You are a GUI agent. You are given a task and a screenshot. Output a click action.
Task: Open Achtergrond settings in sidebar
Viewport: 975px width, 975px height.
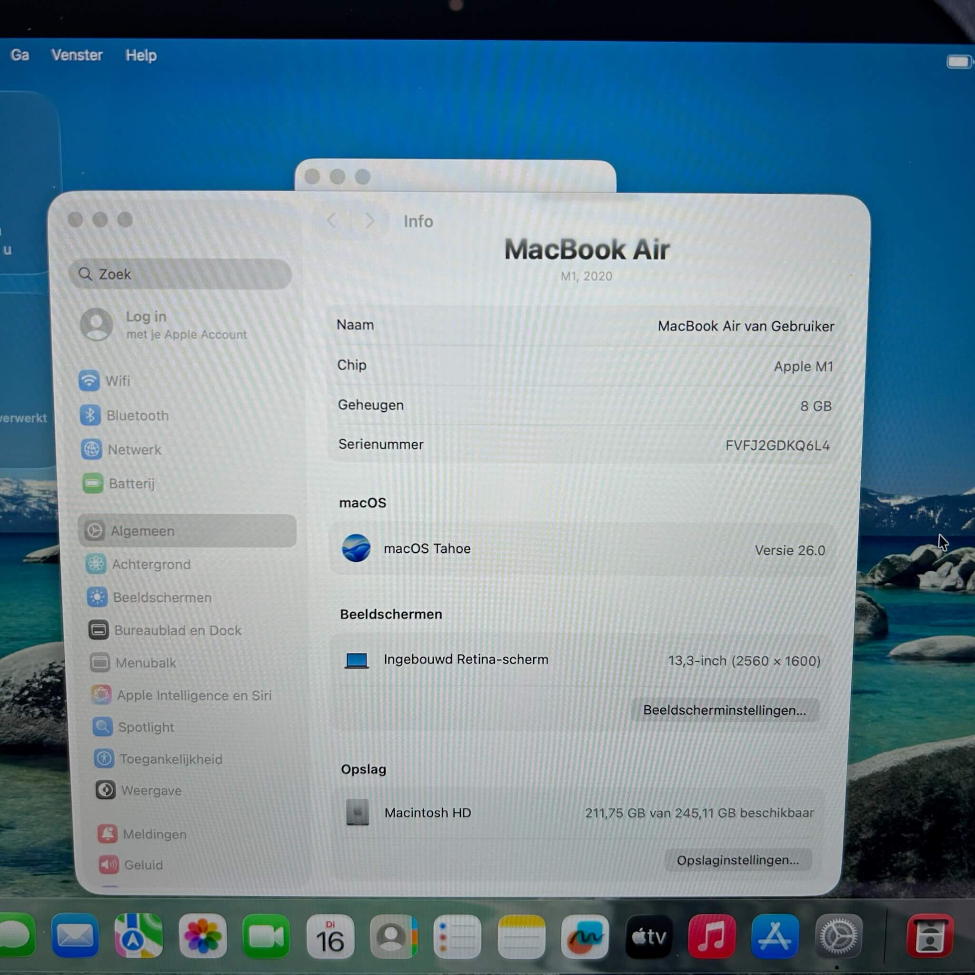tap(138, 564)
